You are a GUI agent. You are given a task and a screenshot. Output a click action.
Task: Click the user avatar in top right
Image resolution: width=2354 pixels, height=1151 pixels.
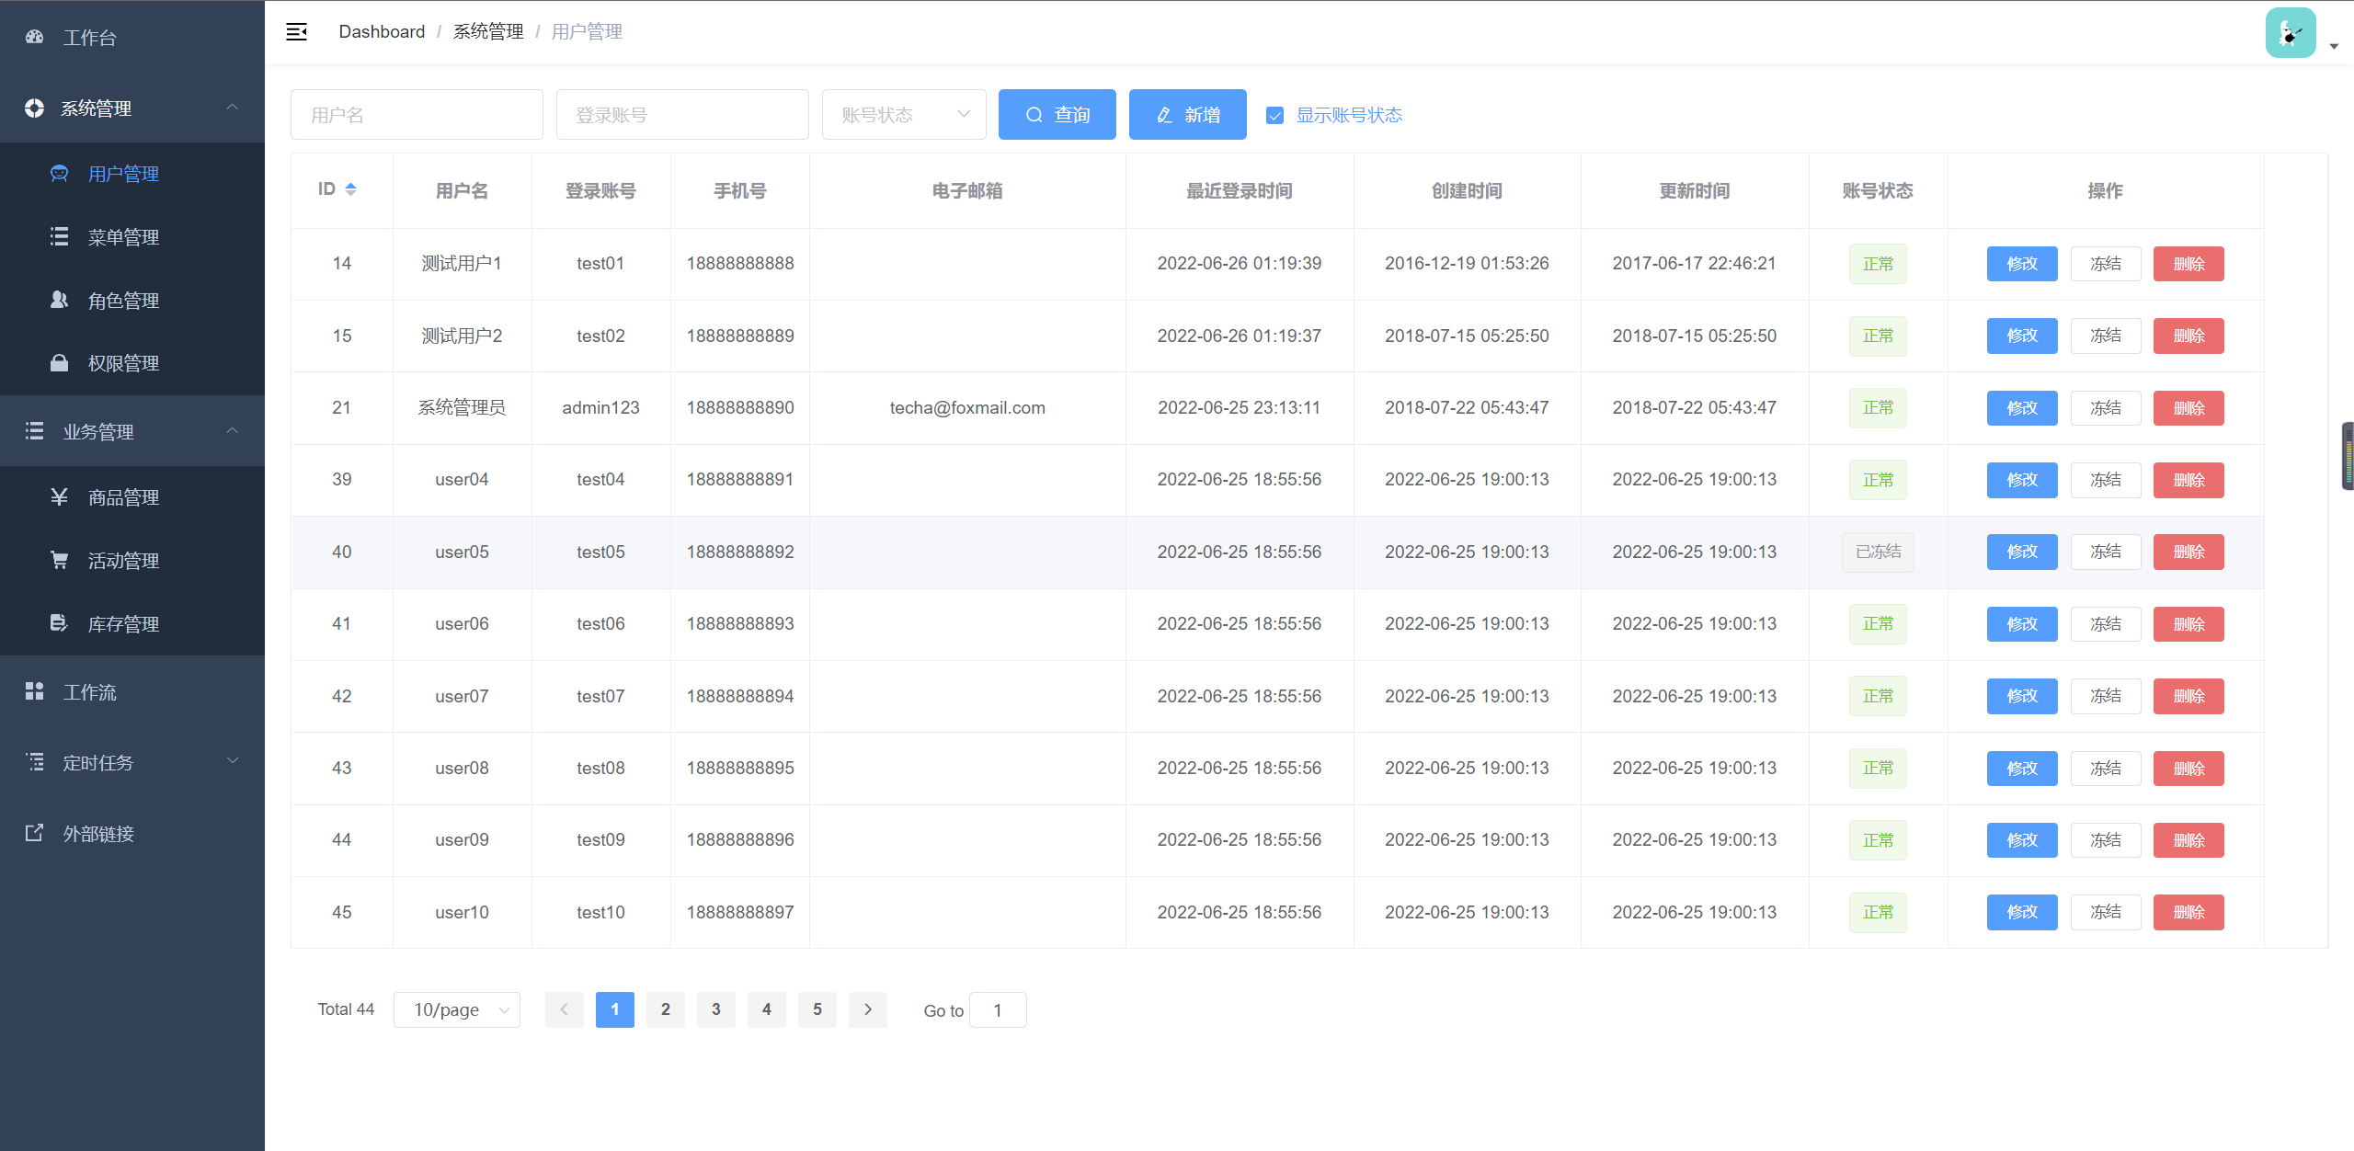(2290, 33)
